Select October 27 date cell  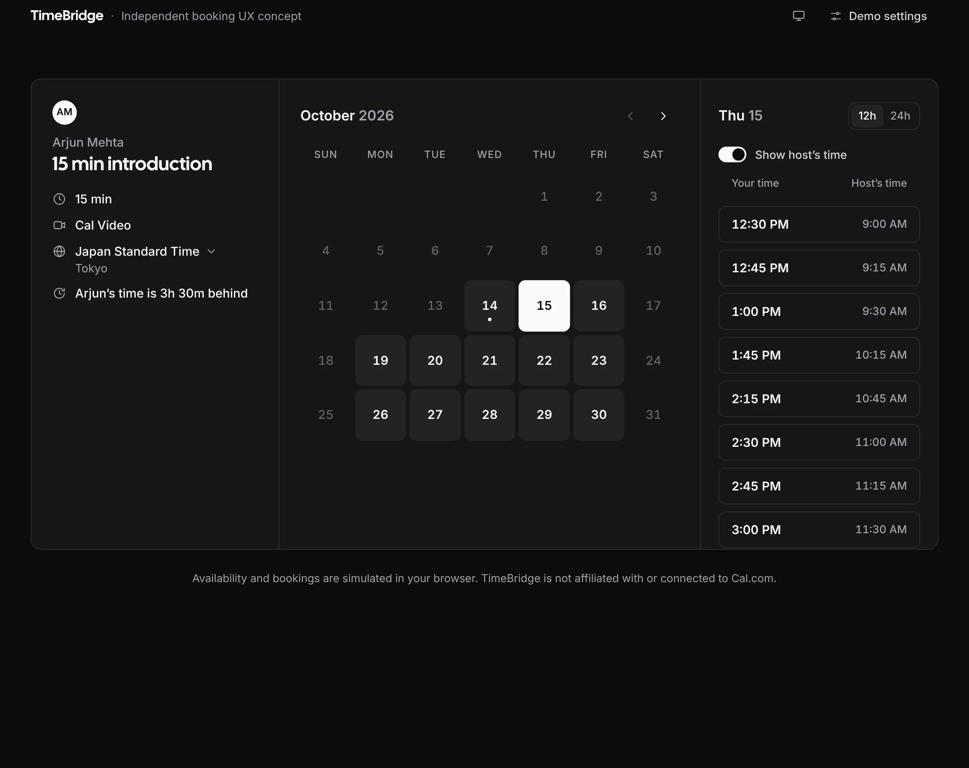[435, 415]
